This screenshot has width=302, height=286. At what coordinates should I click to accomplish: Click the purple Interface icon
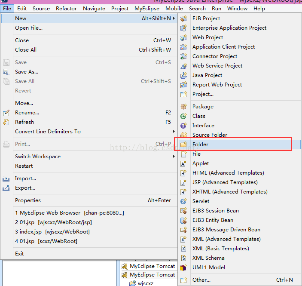pyautogui.click(x=183, y=125)
